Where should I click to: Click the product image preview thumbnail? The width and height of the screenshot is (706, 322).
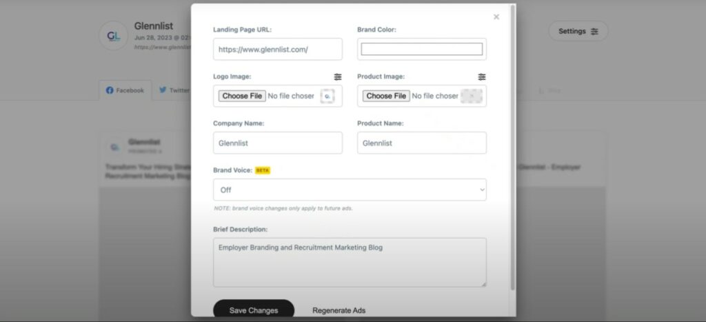[472, 97]
